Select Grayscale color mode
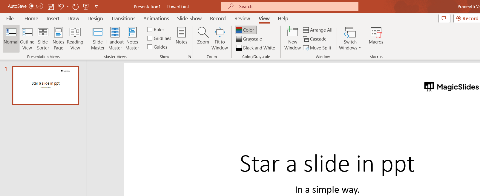This screenshot has width=480, height=196. coord(249,39)
